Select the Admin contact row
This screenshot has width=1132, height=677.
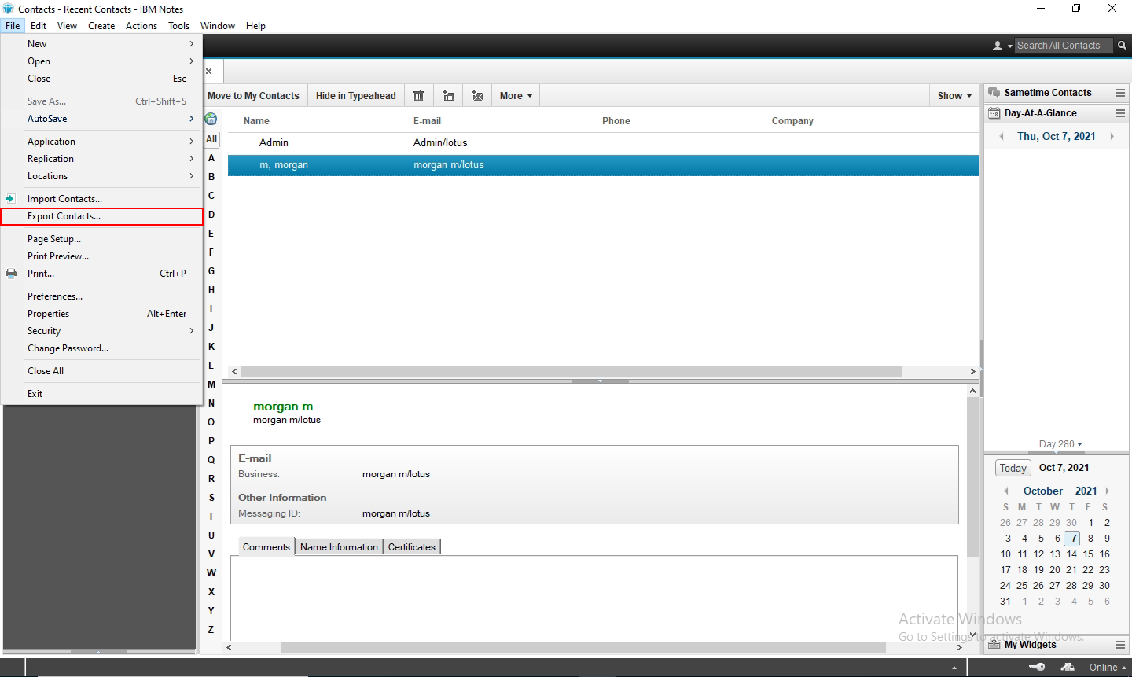tap(604, 143)
